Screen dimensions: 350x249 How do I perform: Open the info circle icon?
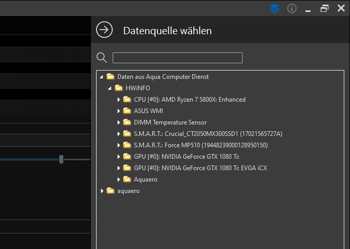[x=292, y=8]
